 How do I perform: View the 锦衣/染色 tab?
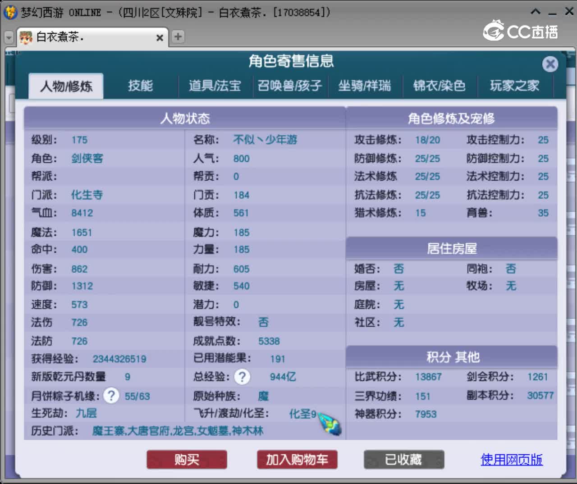439,86
